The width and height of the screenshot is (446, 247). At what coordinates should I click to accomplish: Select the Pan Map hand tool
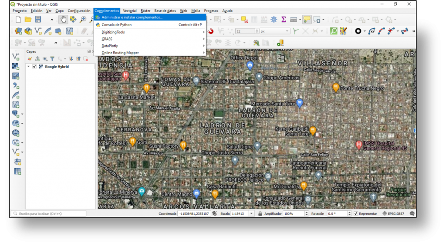63,19
